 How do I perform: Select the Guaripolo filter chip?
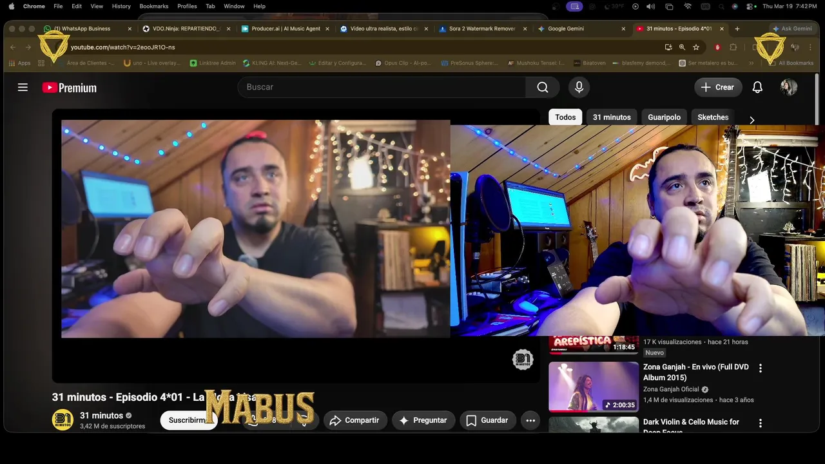point(664,117)
